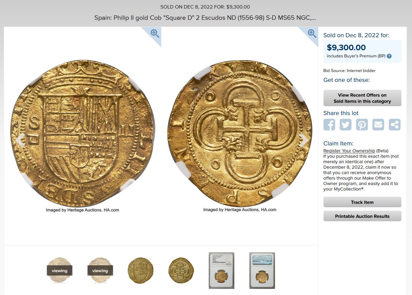View the gold obverse shield thumbnail

(x=140, y=270)
